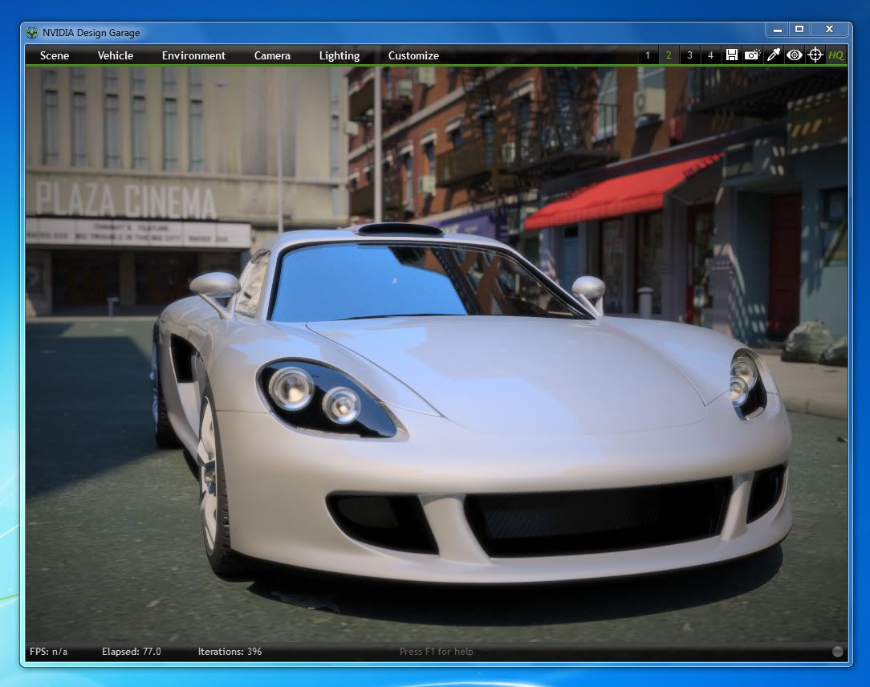Viewport: 870px width, 687px height.
Task: Click the crosshair target icon
Action: point(815,55)
